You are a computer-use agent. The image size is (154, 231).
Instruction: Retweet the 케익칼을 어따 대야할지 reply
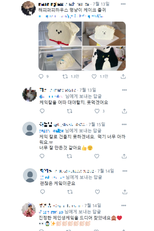coord(70,111)
